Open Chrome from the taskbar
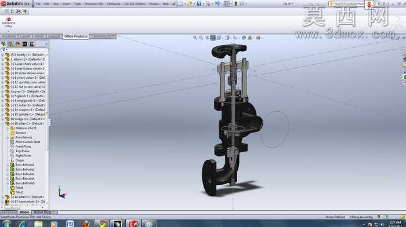 (101, 224)
